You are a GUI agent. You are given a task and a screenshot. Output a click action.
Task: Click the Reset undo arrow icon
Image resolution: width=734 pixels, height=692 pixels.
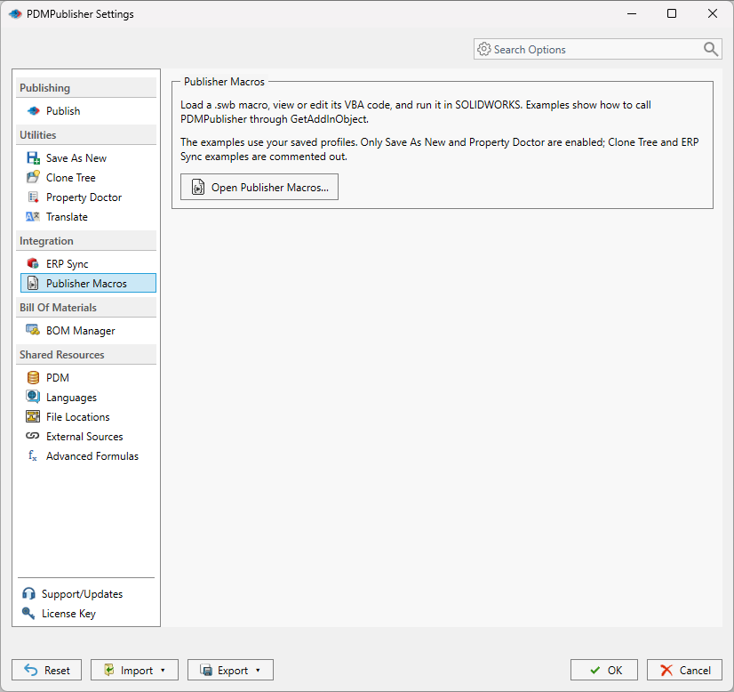click(x=31, y=670)
